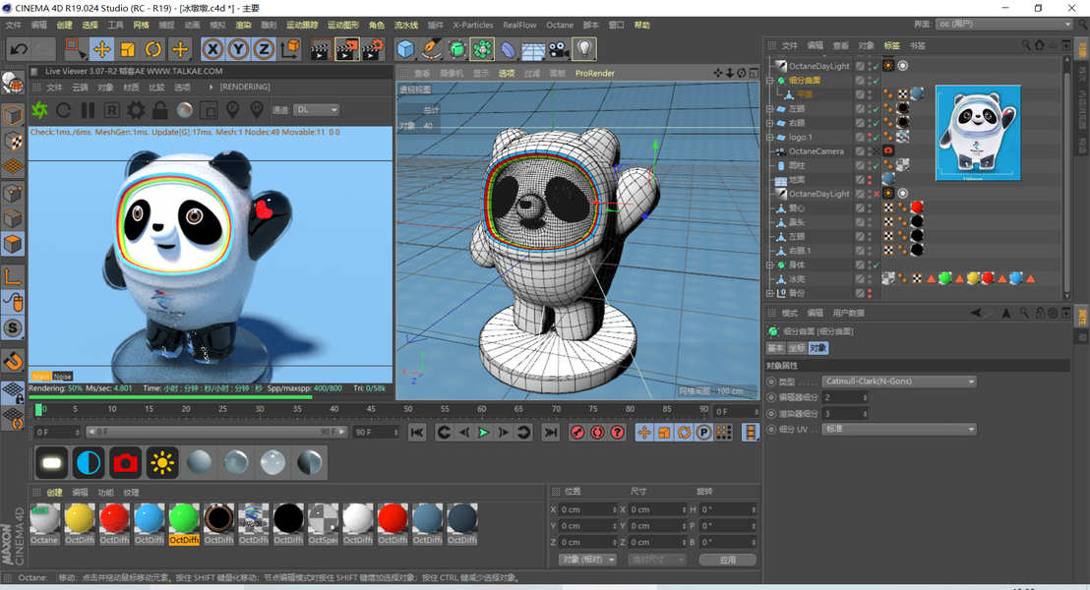This screenshot has height=590, width=1090.
Task: Expand the logo.1 object tree node
Action: click(769, 137)
